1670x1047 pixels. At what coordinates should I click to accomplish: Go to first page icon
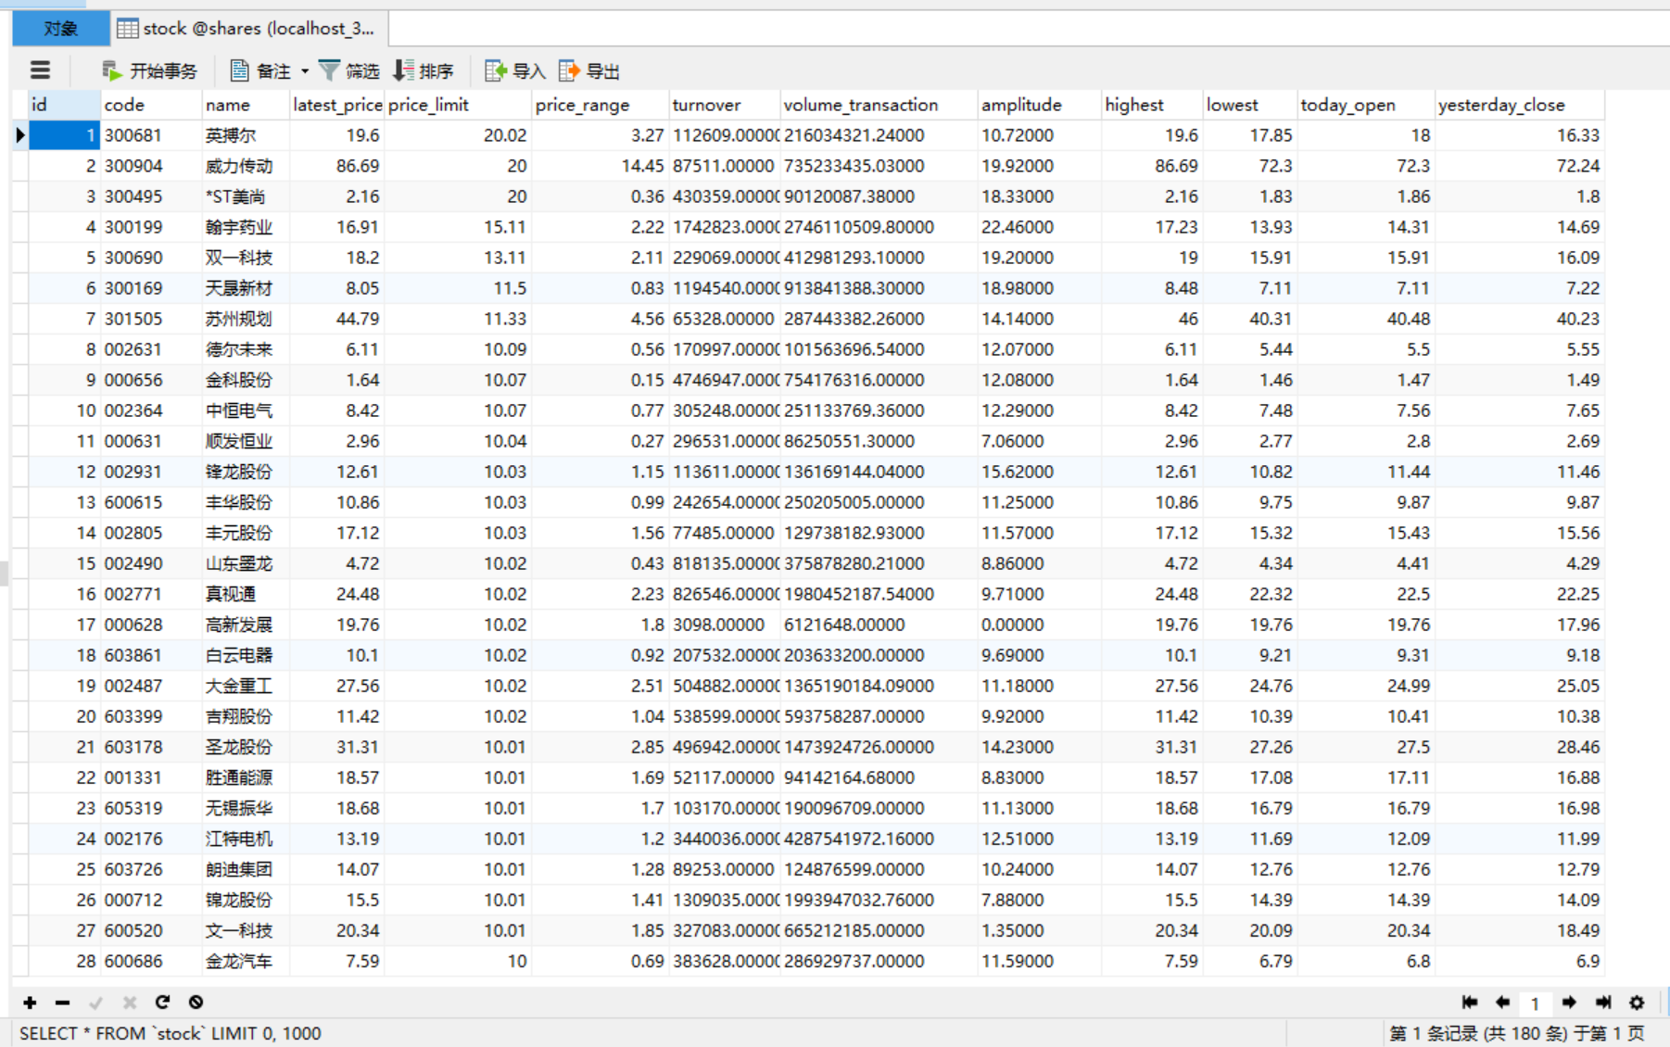click(x=1469, y=1003)
